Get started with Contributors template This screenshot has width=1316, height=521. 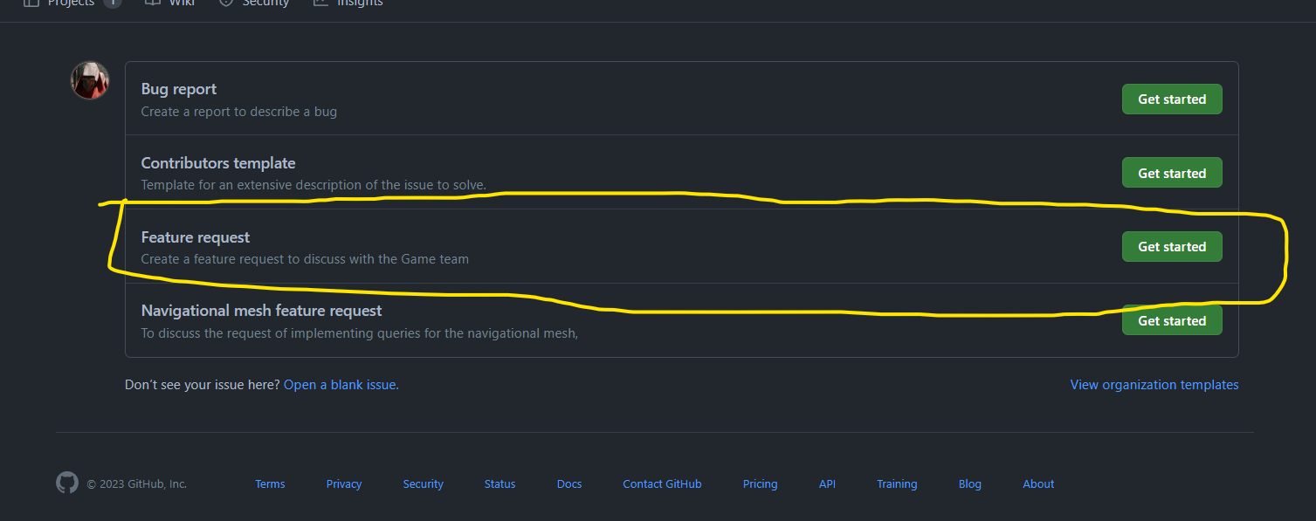click(x=1172, y=173)
